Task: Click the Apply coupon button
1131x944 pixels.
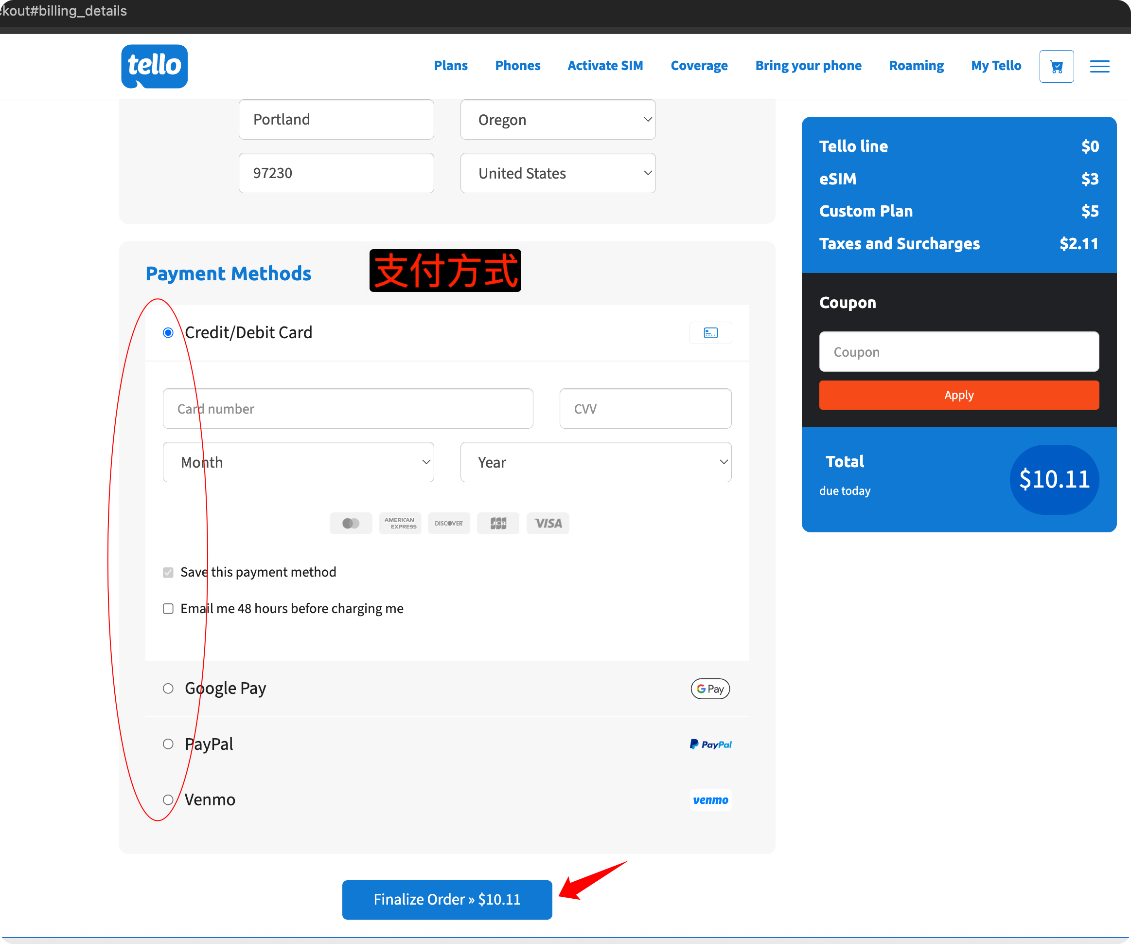Action: tap(959, 395)
